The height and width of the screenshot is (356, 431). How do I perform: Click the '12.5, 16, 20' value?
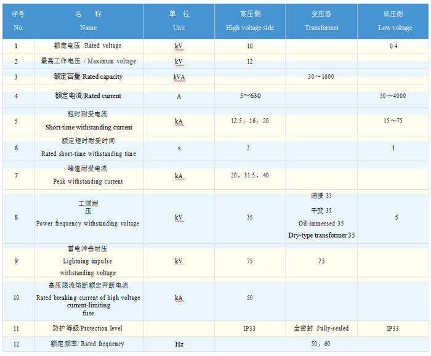[250, 121]
